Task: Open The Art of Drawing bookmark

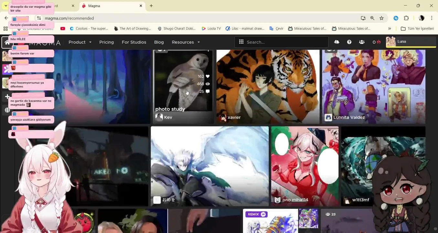Action: [x=132, y=28]
